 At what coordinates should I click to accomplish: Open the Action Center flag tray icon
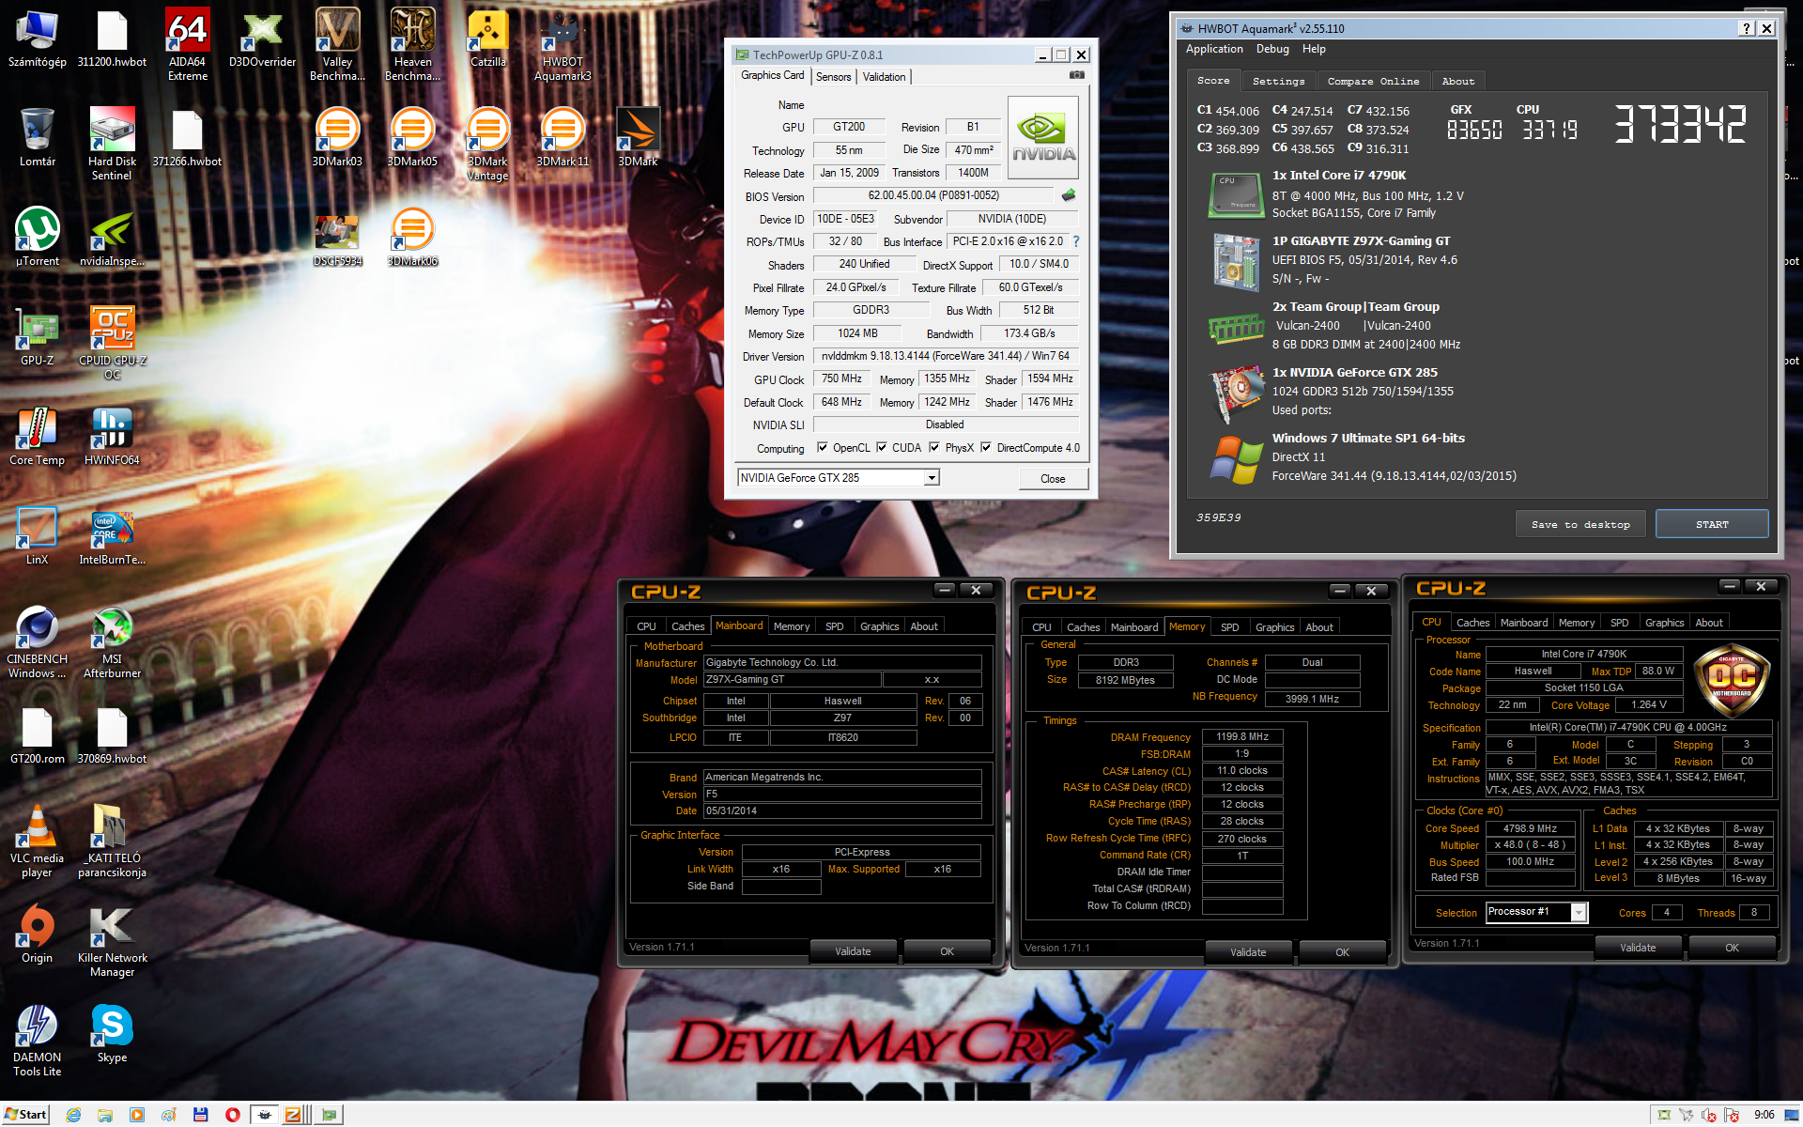click(1732, 1115)
